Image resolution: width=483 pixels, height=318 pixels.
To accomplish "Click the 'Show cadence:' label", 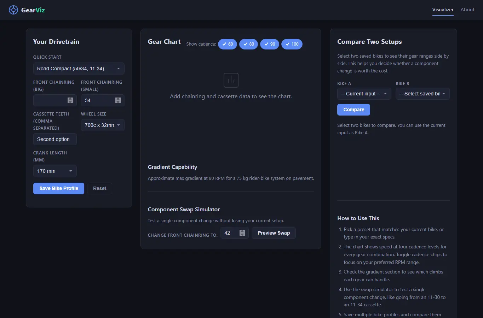I will (201, 44).
